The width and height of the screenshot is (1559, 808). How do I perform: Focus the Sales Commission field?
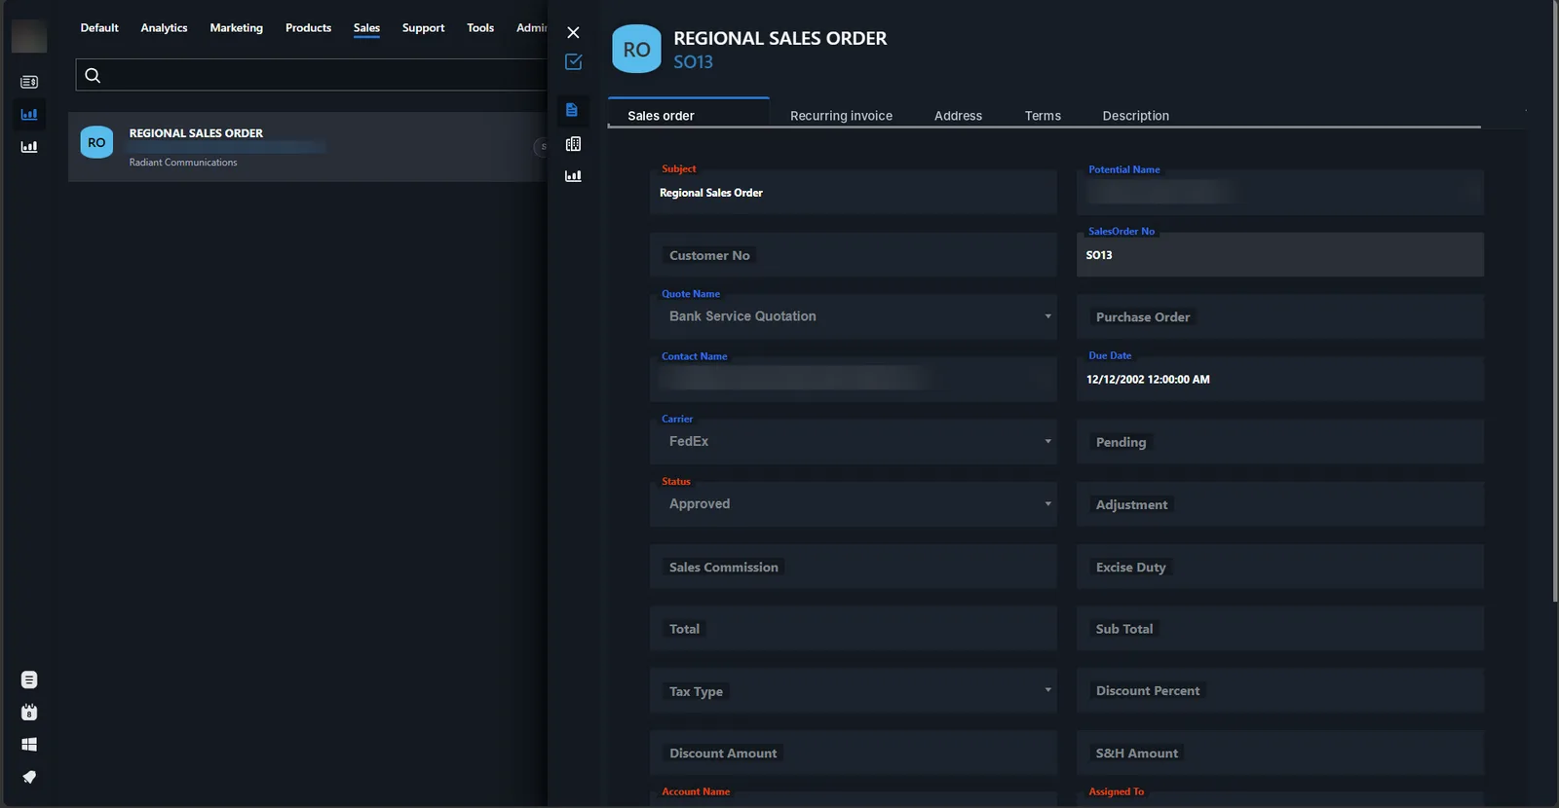tap(853, 567)
